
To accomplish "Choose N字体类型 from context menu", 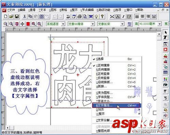I will click(117, 97).
